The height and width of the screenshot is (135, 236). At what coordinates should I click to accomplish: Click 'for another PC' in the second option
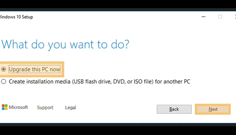173,81
